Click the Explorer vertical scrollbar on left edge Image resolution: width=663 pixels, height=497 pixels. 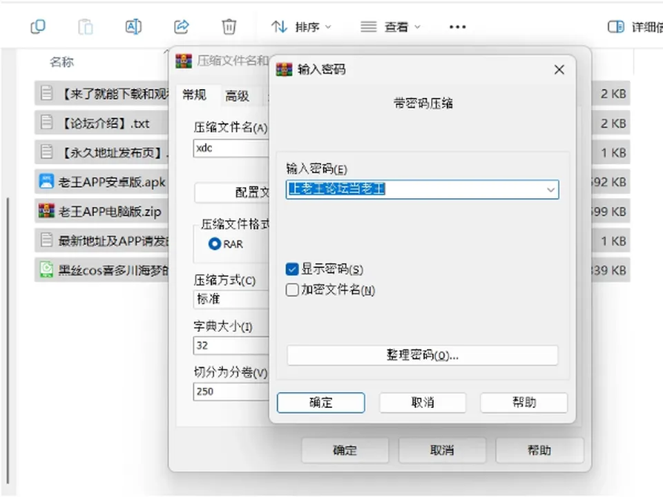pos(8,340)
